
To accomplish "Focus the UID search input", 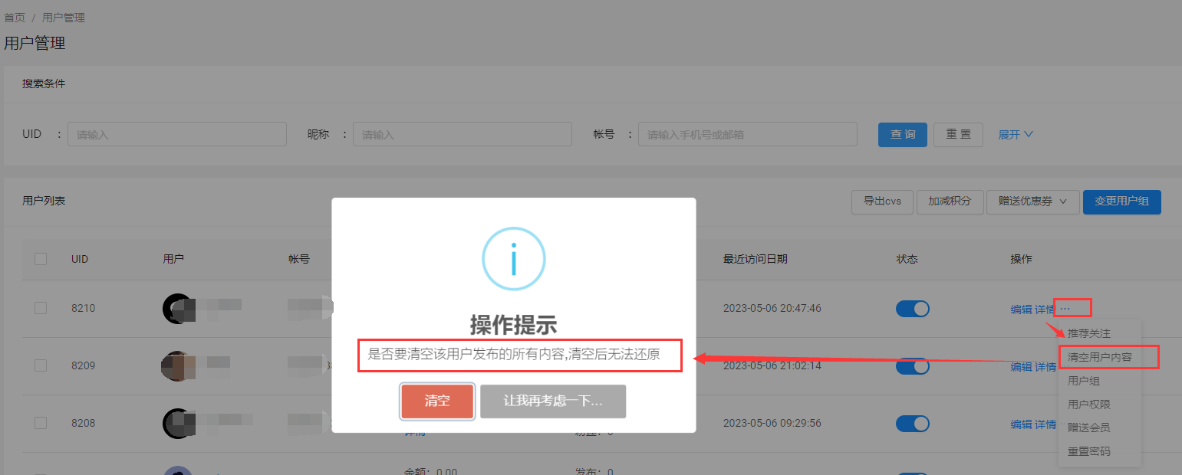I will tap(177, 134).
